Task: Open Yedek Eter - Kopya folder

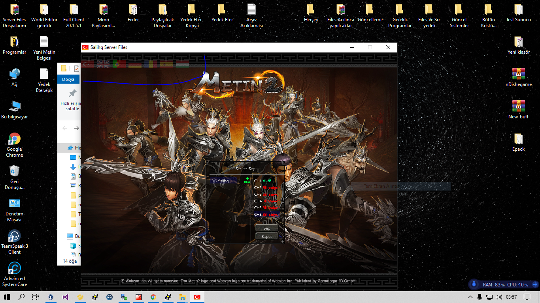Action: (192, 17)
